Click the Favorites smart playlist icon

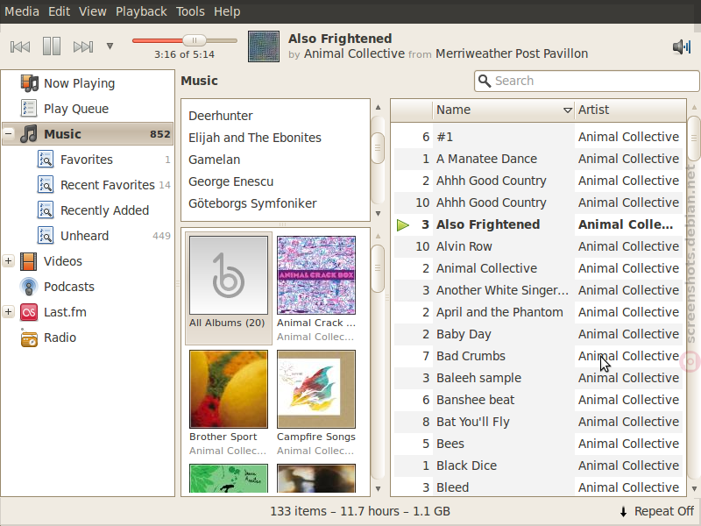click(46, 160)
